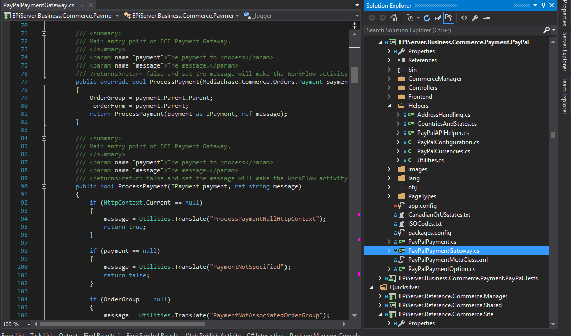Click the Refresh icon in Solution Explorer
Image resolution: width=571 pixels, height=336 pixels.
pyautogui.click(x=427, y=18)
